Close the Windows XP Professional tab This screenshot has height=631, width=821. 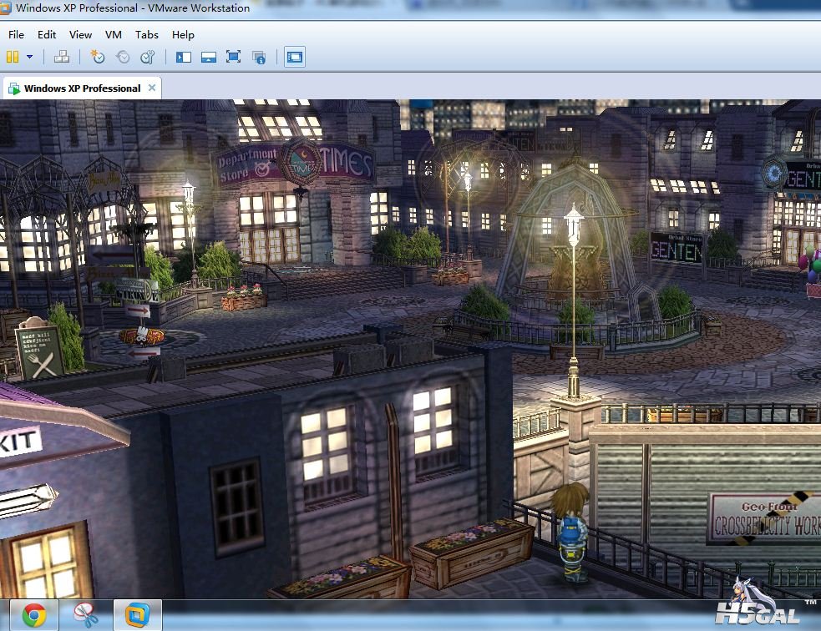152,88
